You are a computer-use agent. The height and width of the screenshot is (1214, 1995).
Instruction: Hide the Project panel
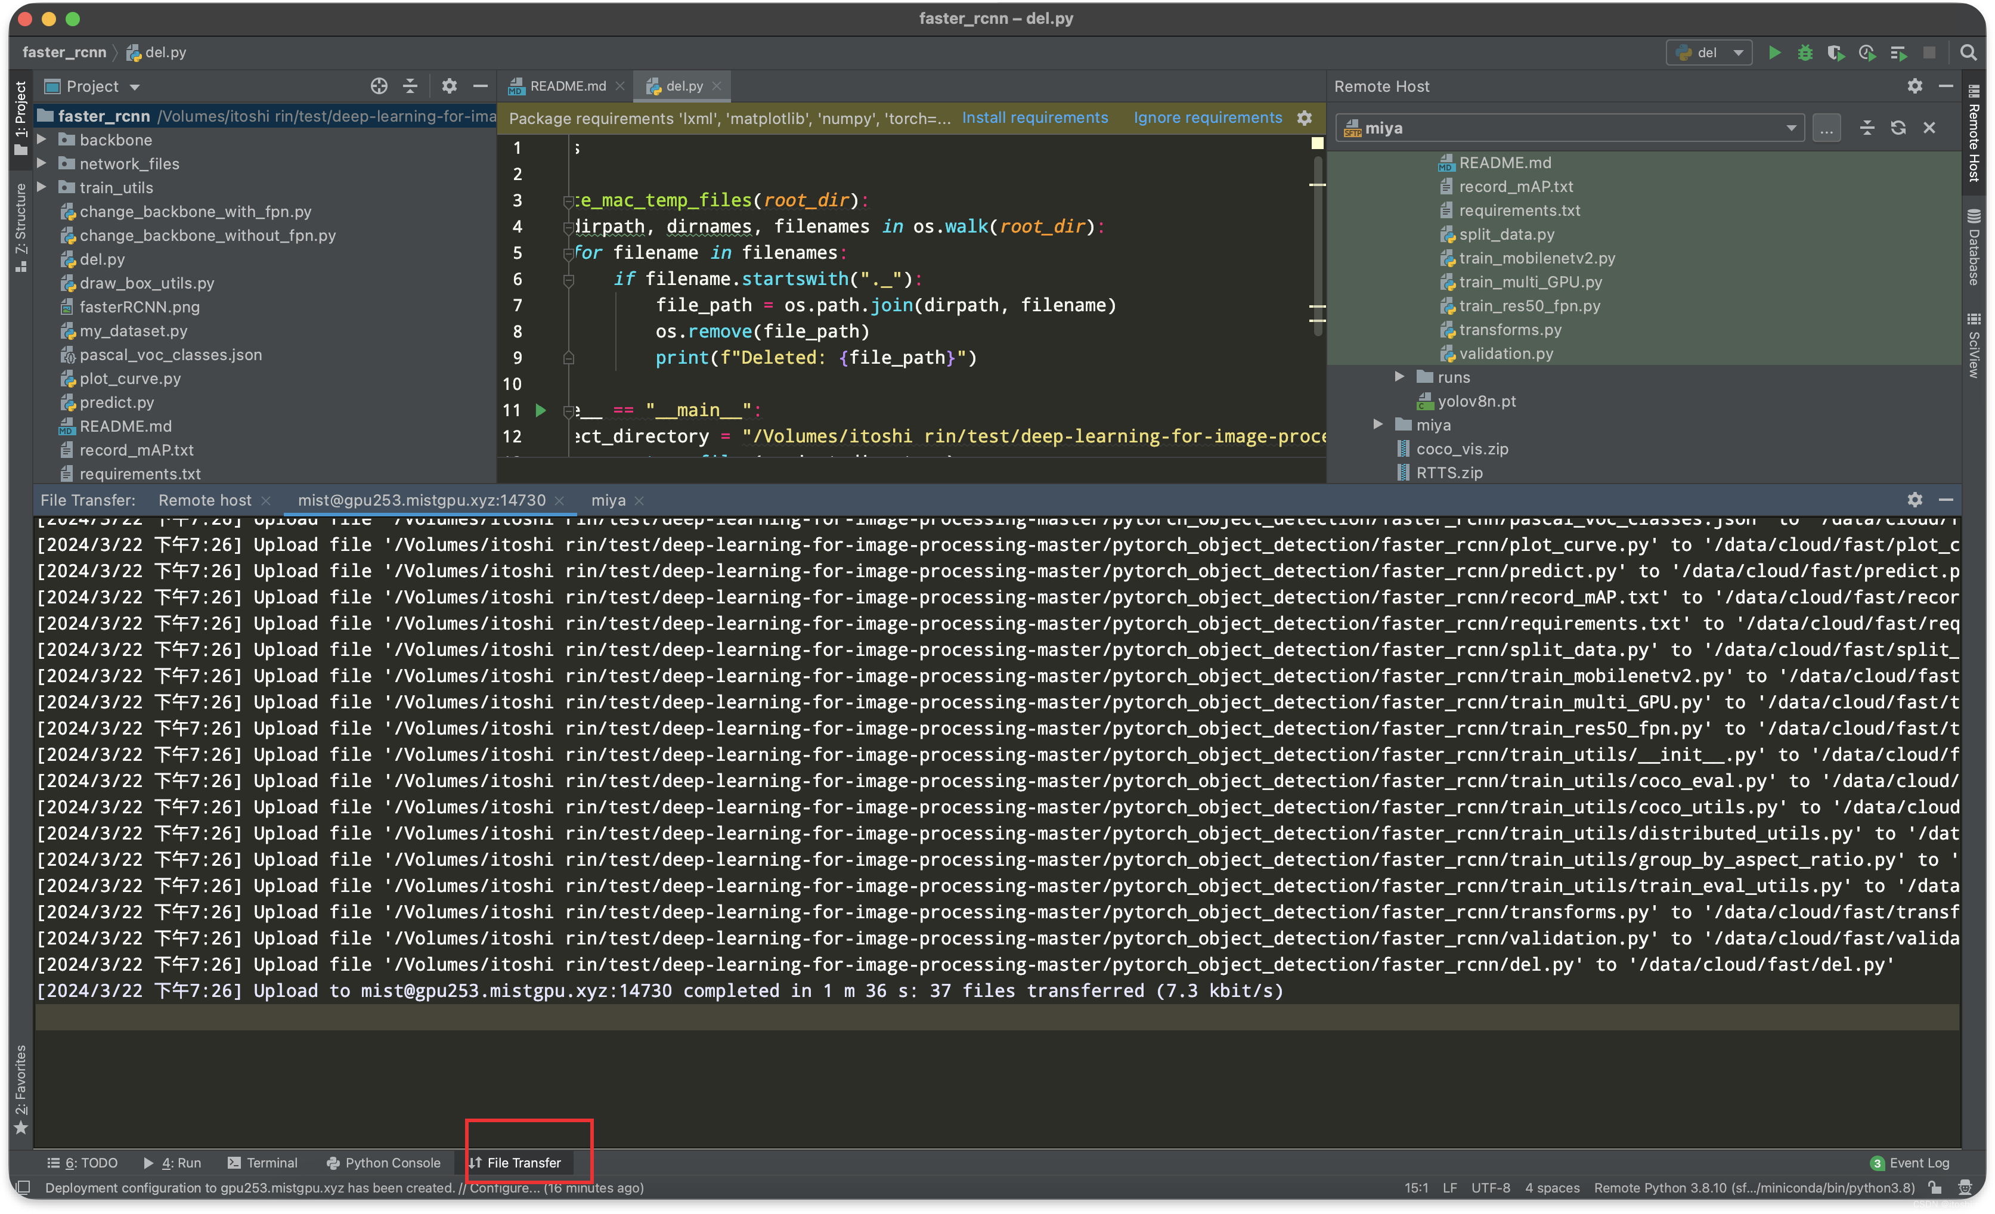tap(480, 86)
